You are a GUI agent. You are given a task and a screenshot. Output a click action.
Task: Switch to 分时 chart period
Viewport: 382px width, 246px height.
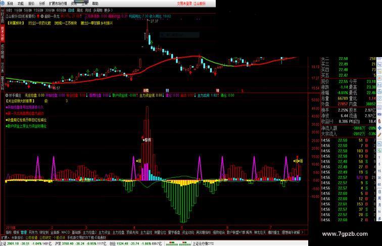(x=9, y=10)
